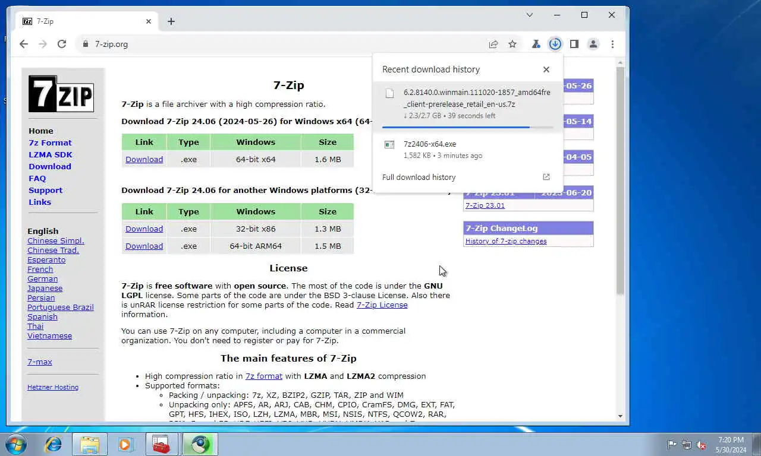This screenshot has height=456, width=761.
Task: Switch language to Chinese Simpl.
Action: [x=56, y=240]
